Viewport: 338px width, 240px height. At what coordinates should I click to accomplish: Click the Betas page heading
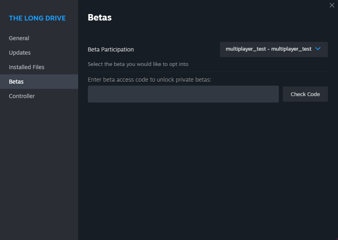(x=100, y=17)
